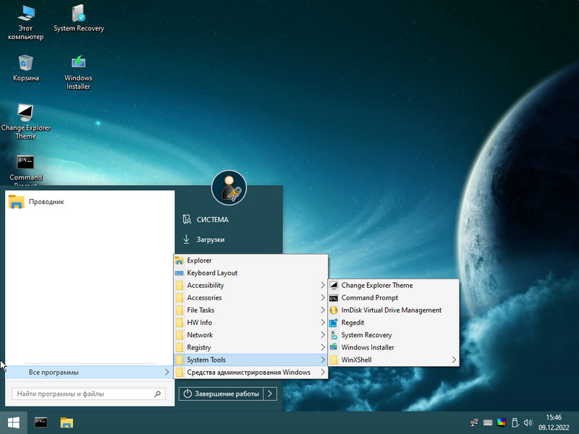Launch Command Prompt from System Tools submenu
The width and height of the screenshot is (579, 434).
(x=394, y=298)
